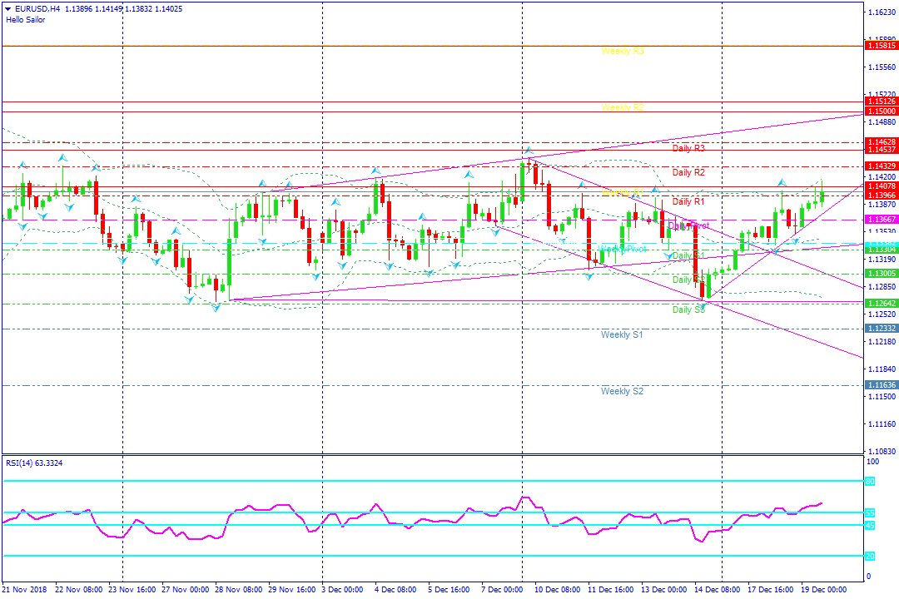Click the RSI 80 level tag
This screenshot has width=899, height=599.
[870, 482]
